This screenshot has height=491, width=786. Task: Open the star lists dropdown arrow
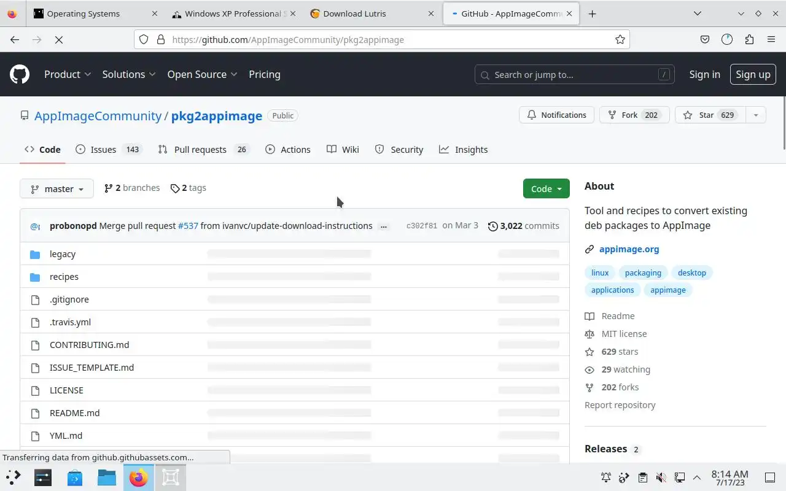pyautogui.click(x=756, y=115)
